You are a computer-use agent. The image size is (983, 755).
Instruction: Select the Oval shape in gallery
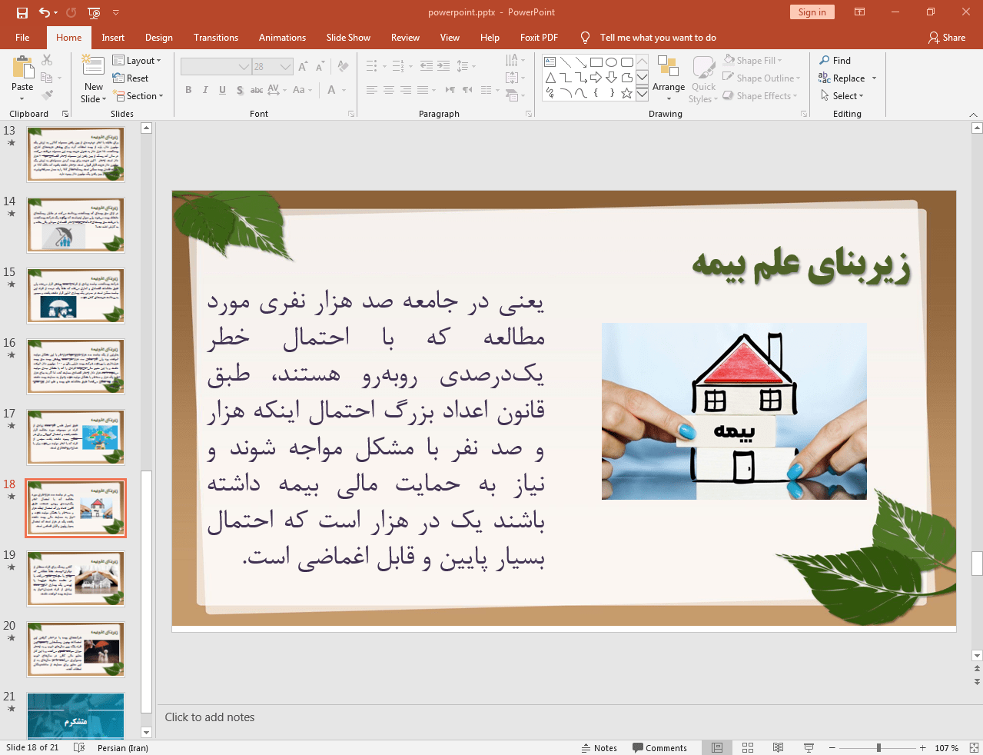coord(612,62)
